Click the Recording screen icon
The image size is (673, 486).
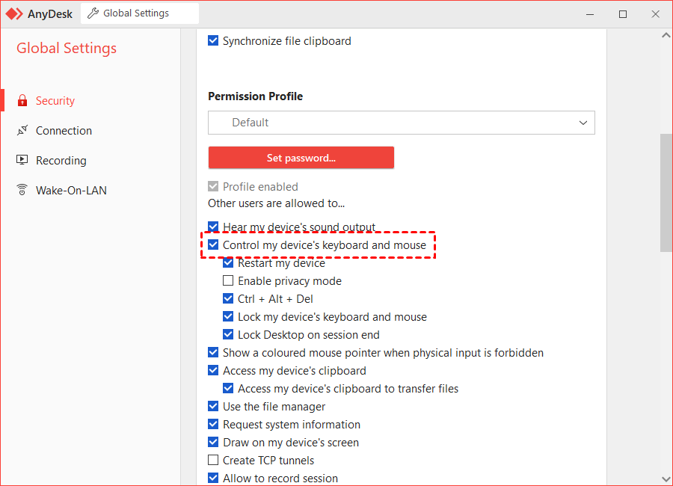pyautogui.click(x=22, y=161)
